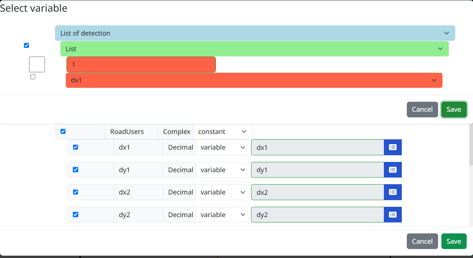The image size is (473, 258).
Task: Click the Decimal label in dx1 row
Action: [181, 147]
